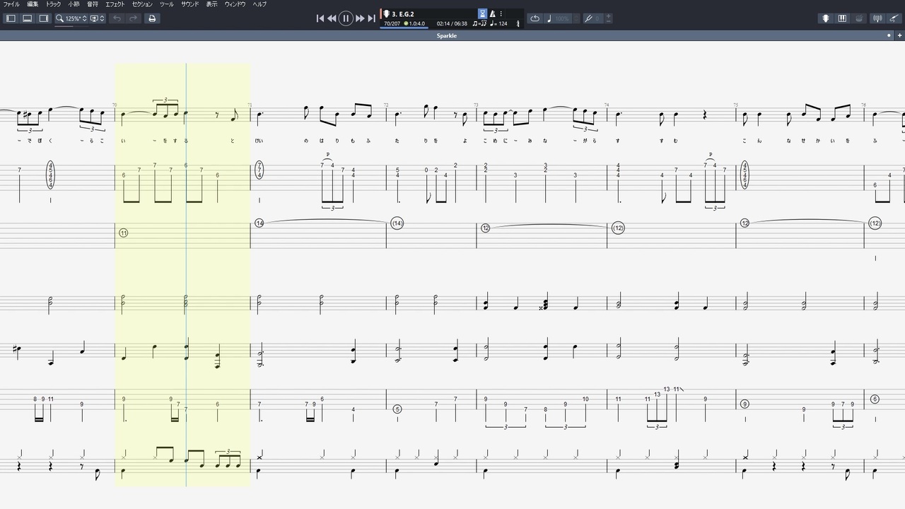
Task: Open the エフェクト menu
Action: (115, 4)
